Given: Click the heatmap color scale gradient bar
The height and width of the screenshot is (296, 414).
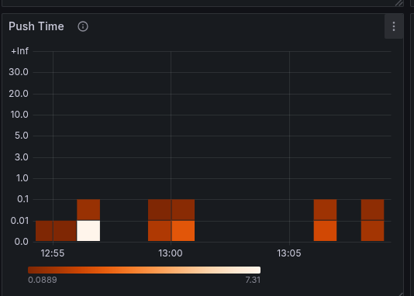Looking at the screenshot, I should point(144,270).
